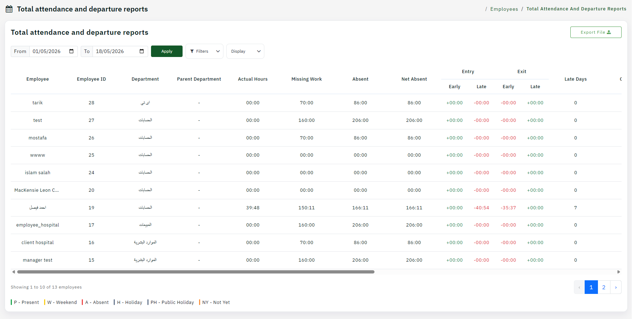Click the Employee column header
The image size is (632, 319).
(x=38, y=79)
